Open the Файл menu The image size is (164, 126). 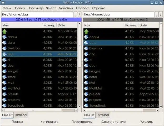[7, 8]
